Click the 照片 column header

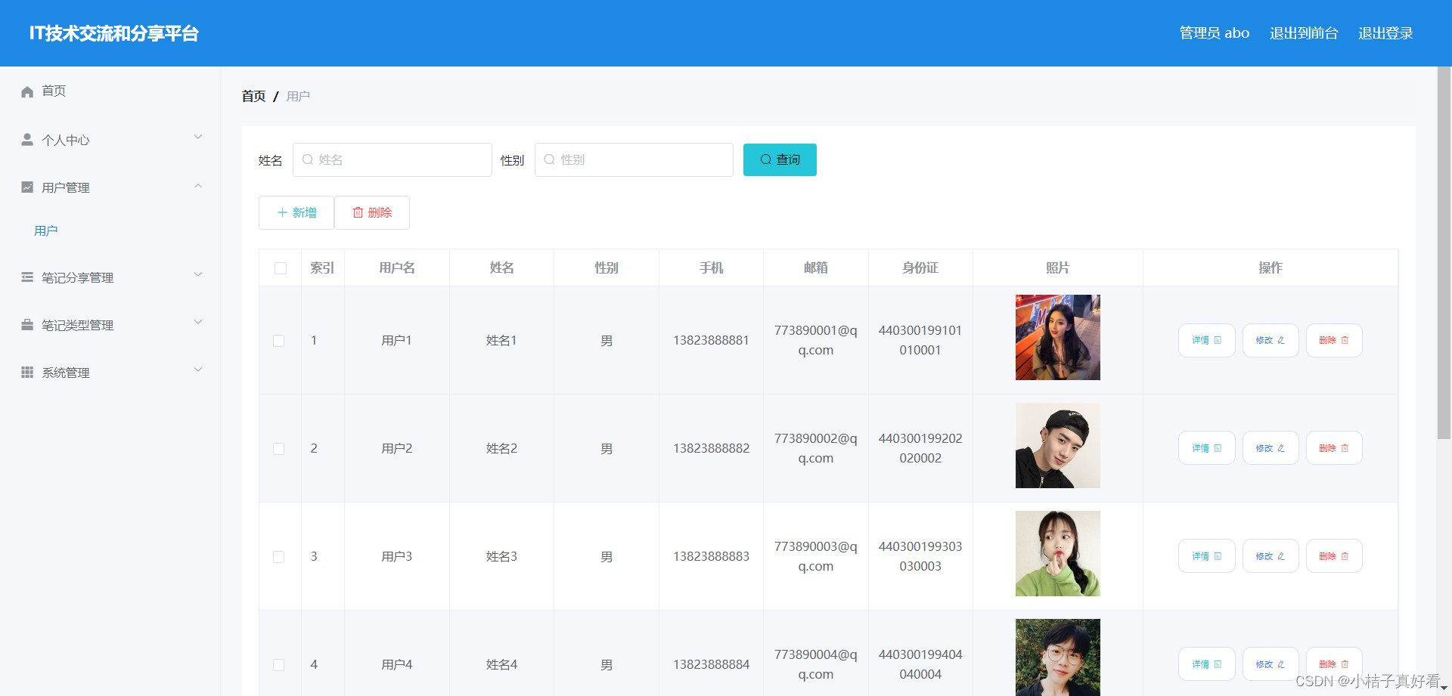pyautogui.click(x=1057, y=268)
